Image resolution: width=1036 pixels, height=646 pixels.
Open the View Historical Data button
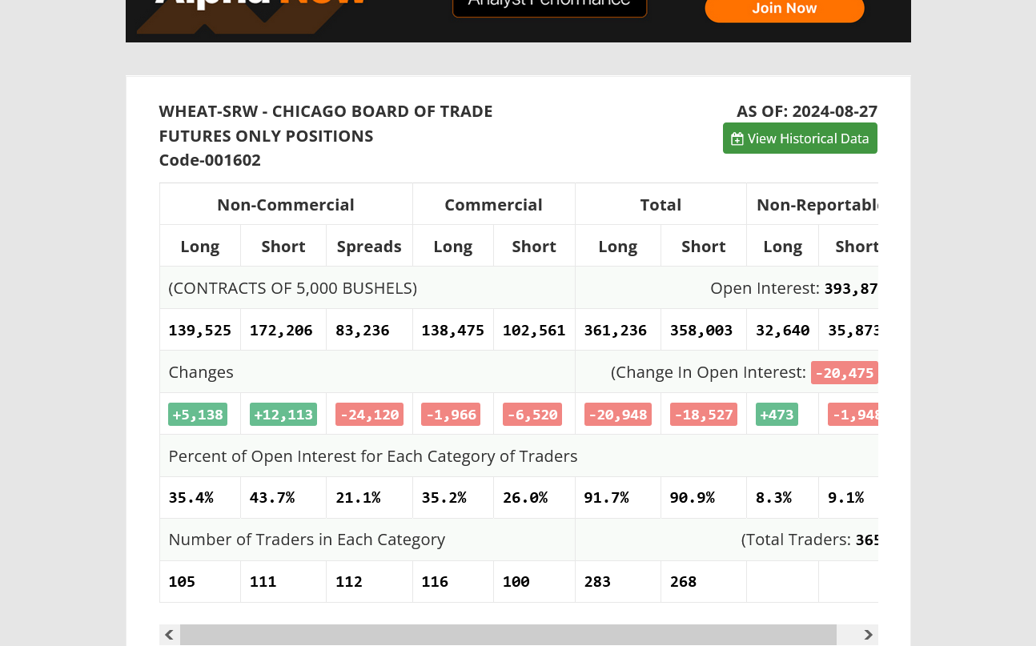tap(800, 138)
